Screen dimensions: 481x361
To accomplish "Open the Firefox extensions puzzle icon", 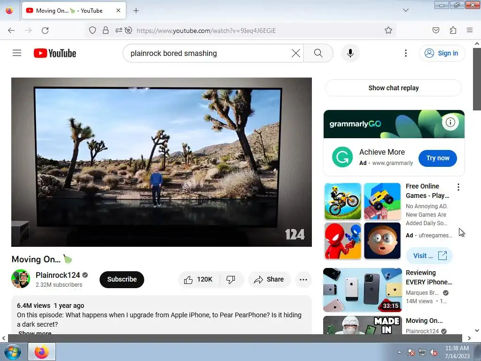I will click(x=453, y=31).
